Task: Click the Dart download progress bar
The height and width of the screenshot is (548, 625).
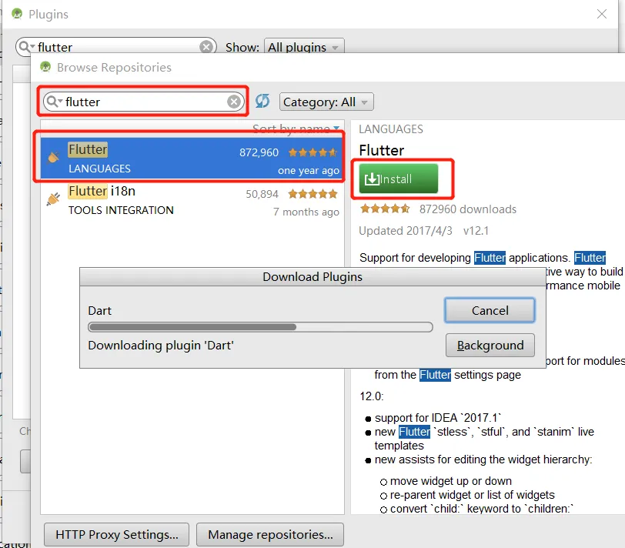Action: (x=260, y=327)
